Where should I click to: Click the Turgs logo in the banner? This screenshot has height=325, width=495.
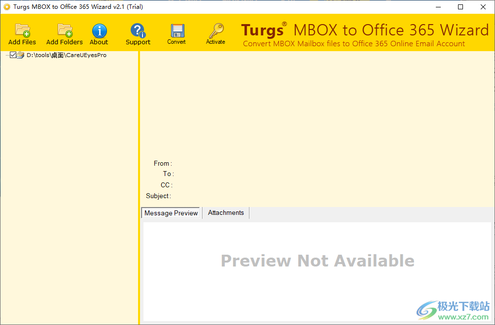click(263, 30)
